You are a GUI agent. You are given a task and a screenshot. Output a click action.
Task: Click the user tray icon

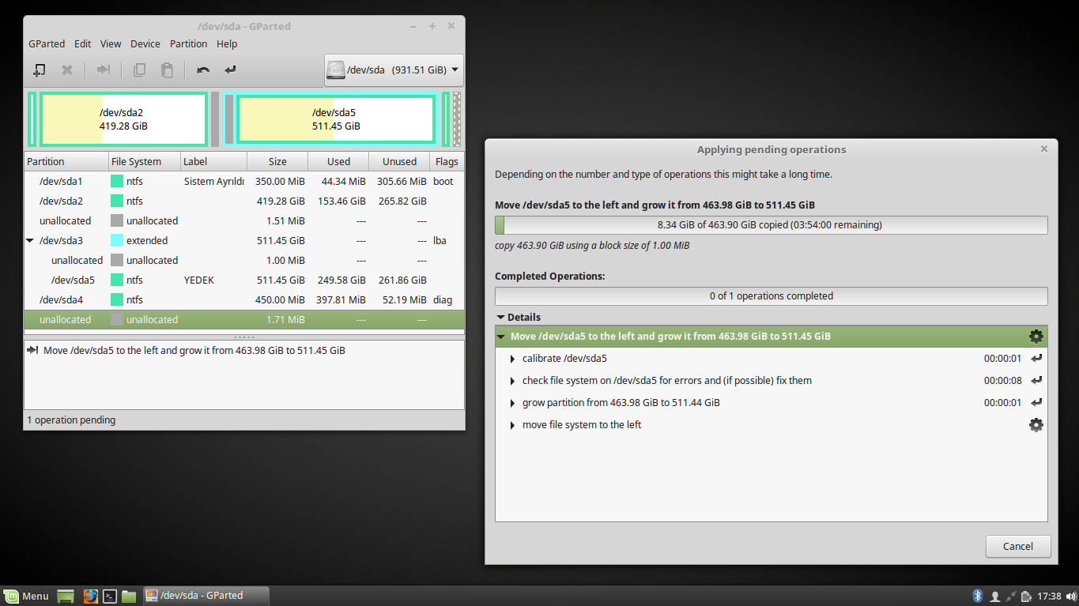(994, 597)
